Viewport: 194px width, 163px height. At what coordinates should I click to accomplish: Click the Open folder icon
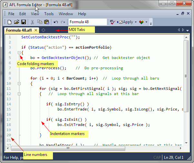(x=16, y=22)
